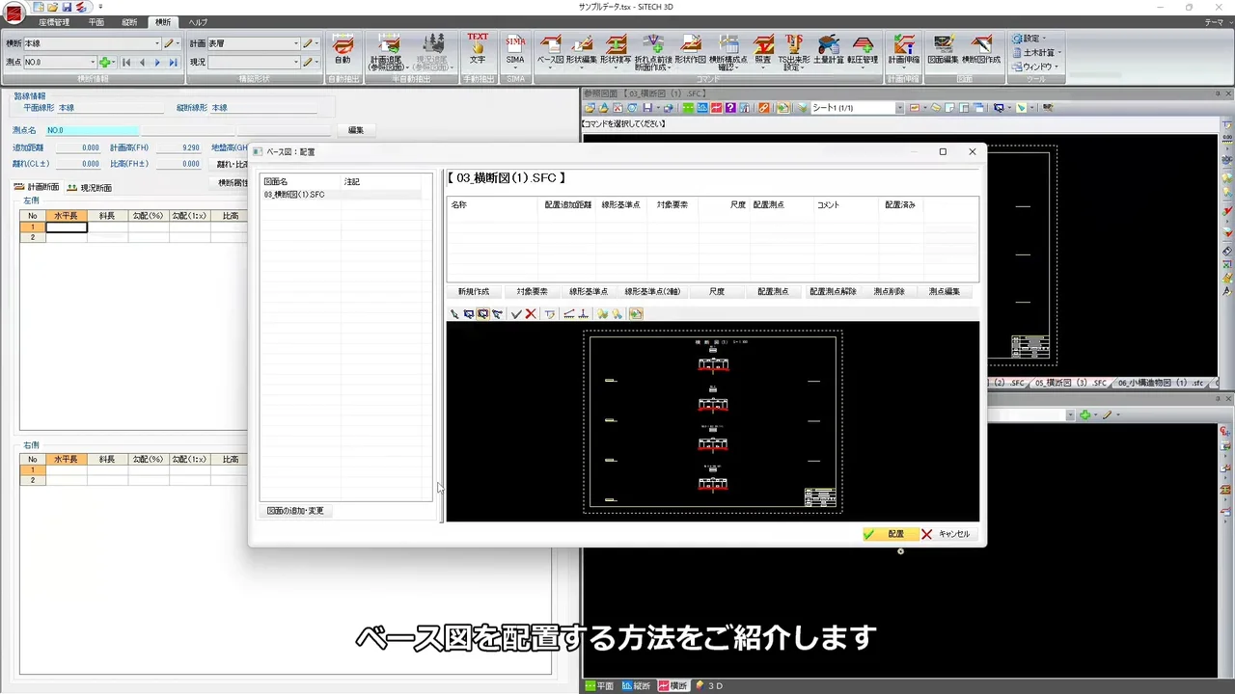
Task: Click 図面の追加・変更 button
Action: click(x=295, y=511)
